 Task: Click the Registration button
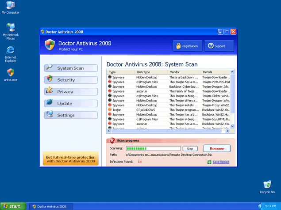click(187, 46)
